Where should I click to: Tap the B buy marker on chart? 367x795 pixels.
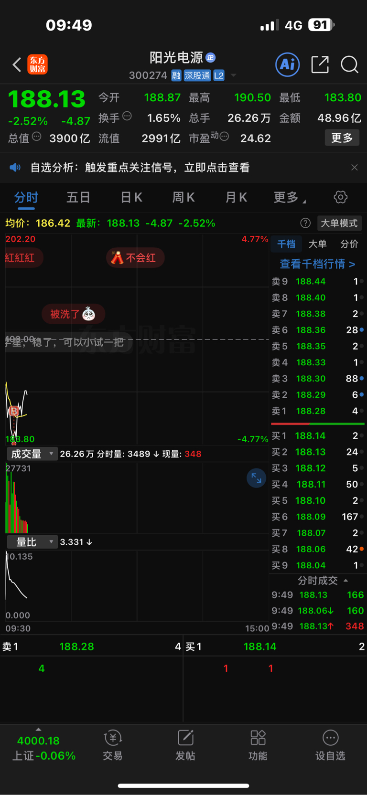[x=14, y=411]
